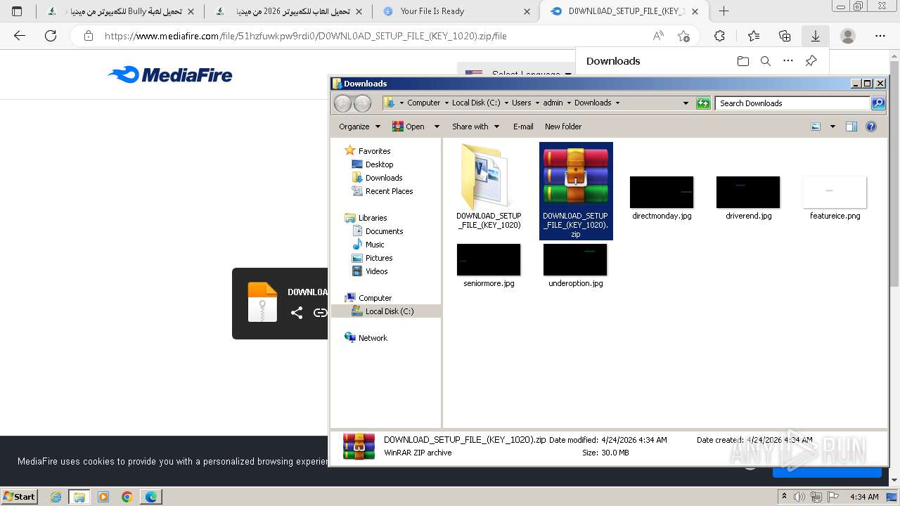This screenshot has height=506, width=900.
Task: Select underoption.jpg file
Action: 575,265
